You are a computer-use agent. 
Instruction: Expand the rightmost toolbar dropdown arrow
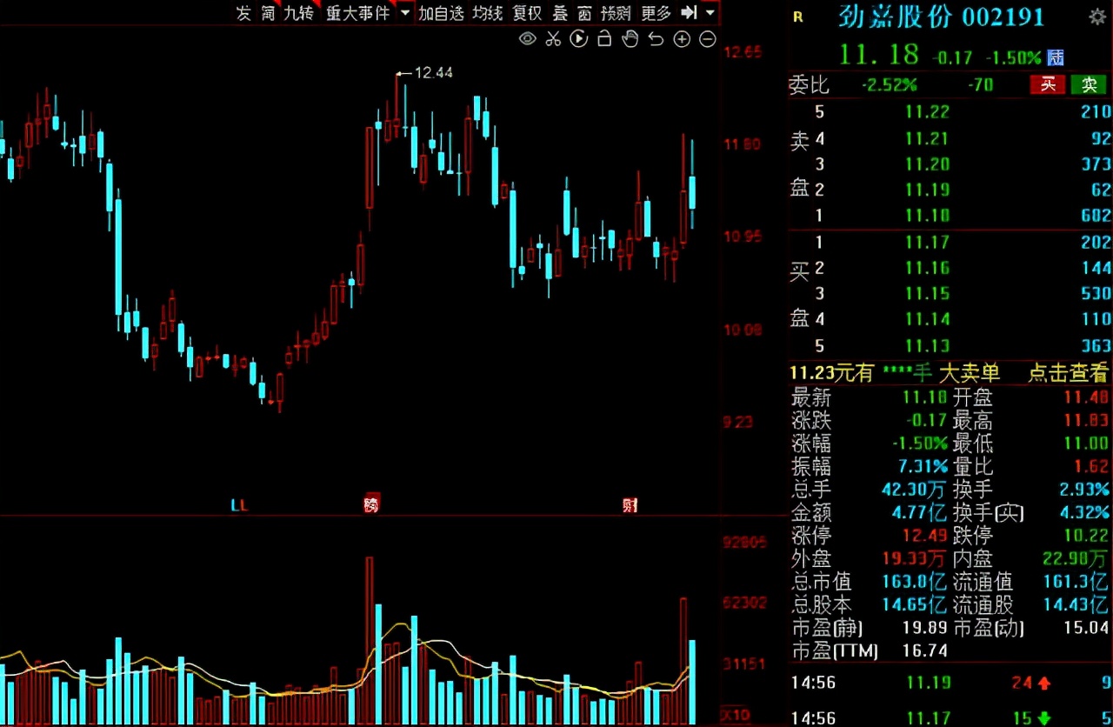[x=710, y=14]
